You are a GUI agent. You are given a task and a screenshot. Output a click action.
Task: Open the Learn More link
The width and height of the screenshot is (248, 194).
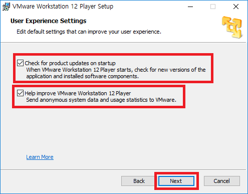pyautogui.click(x=40, y=157)
